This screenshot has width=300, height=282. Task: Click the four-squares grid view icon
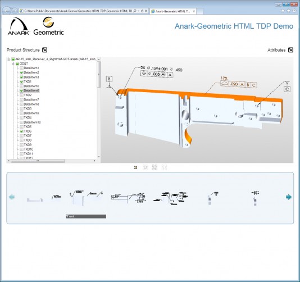(x=154, y=167)
